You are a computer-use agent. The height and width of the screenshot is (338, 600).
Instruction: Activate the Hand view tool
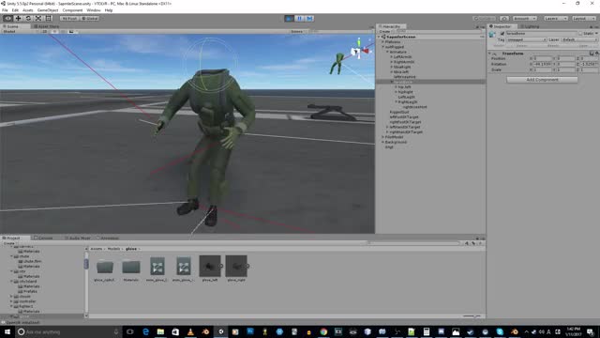click(x=7, y=19)
